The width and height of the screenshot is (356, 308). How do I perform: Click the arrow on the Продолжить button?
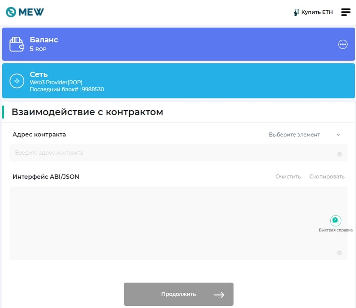pyautogui.click(x=219, y=295)
